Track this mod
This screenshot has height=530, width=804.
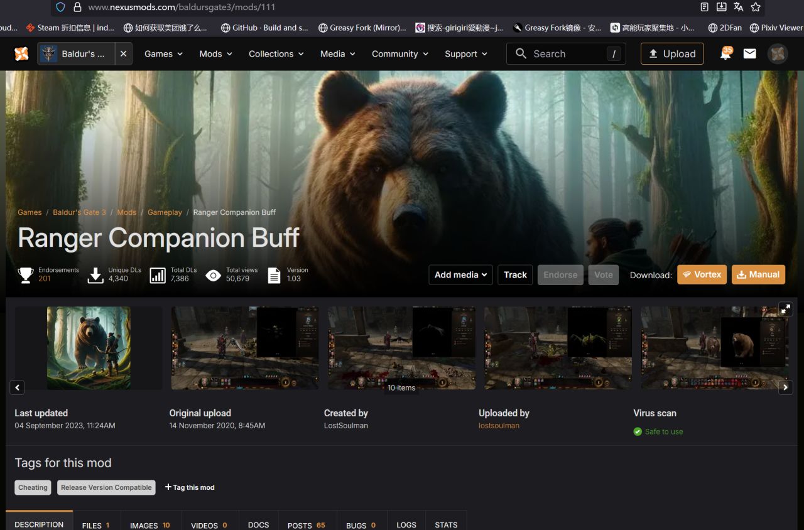(516, 274)
